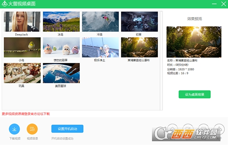The image size is (228, 145).
Task: Click the 愤怒的舔屏 caption text
Action: point(60,60)
